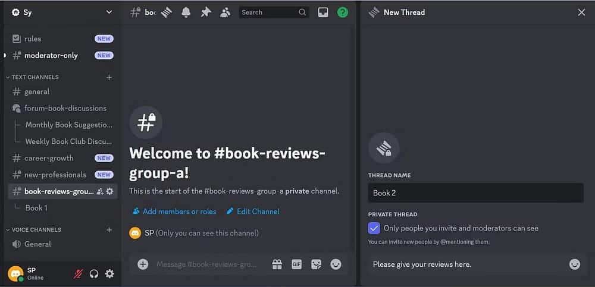595x287 pixels.
Task: Click the Online status text
Action: 35,277
